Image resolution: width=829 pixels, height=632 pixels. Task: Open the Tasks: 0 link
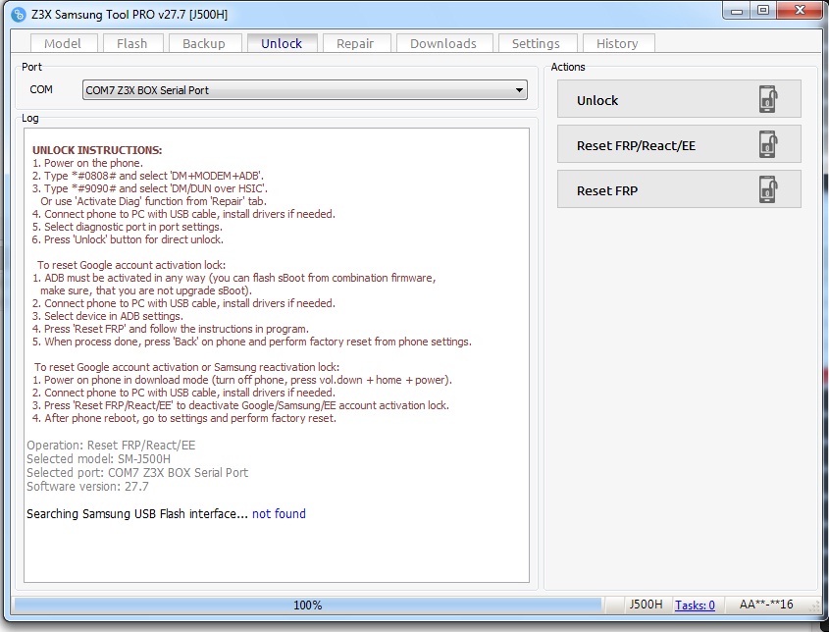tap(695, 606)
